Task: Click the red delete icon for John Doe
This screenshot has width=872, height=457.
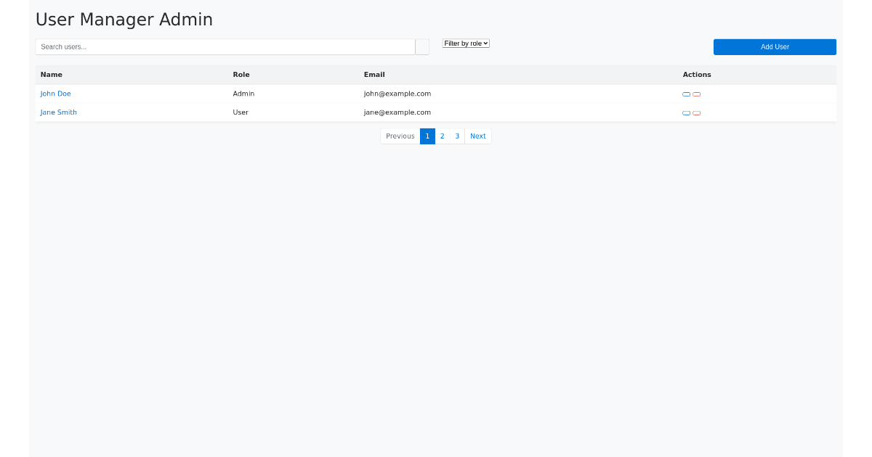Action: [x=696, y=94]
